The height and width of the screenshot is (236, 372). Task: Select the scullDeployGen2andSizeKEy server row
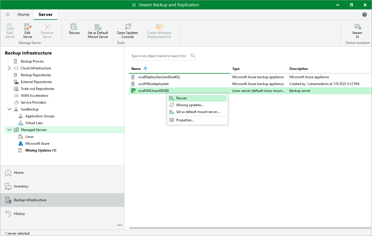(x=250, y=77)
